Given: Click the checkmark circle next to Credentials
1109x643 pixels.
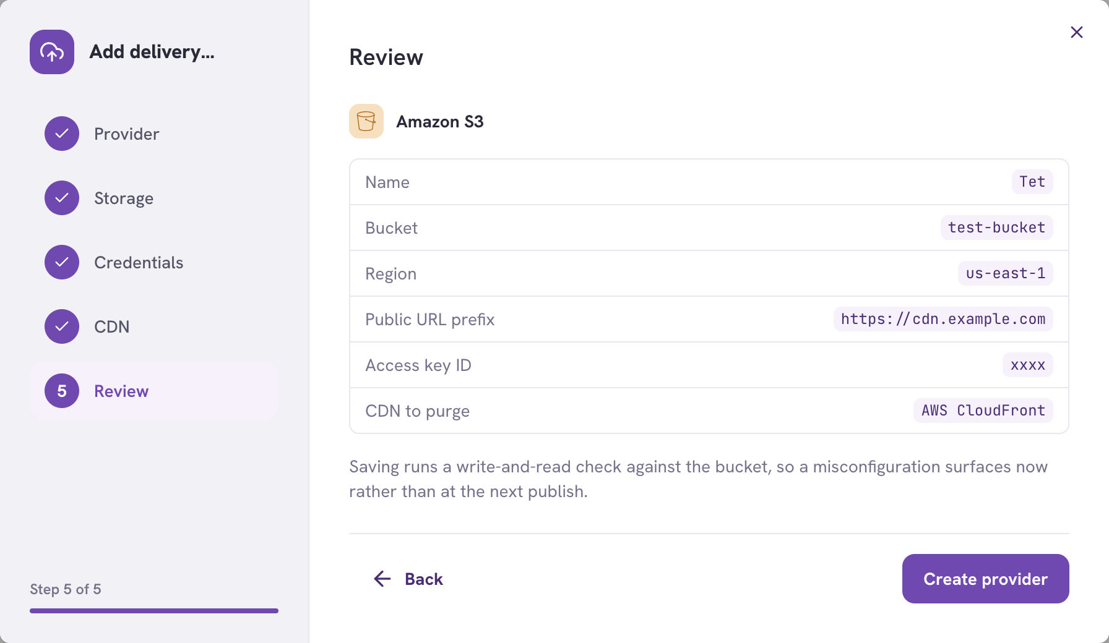Looking at the screenshot, I should [62, 262].
